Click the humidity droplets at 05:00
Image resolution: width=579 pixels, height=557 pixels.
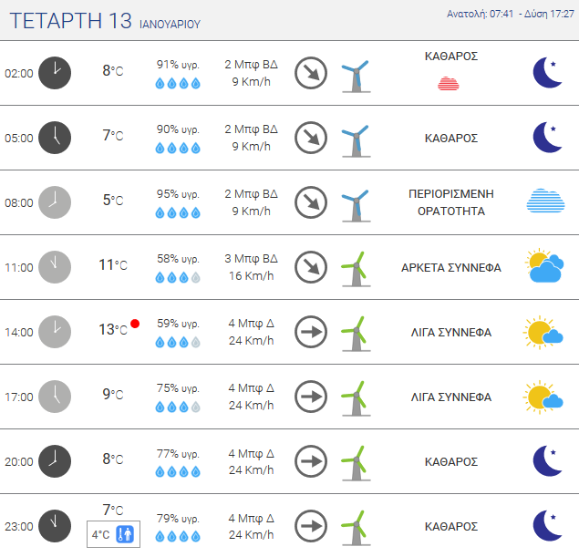[178, 148]
